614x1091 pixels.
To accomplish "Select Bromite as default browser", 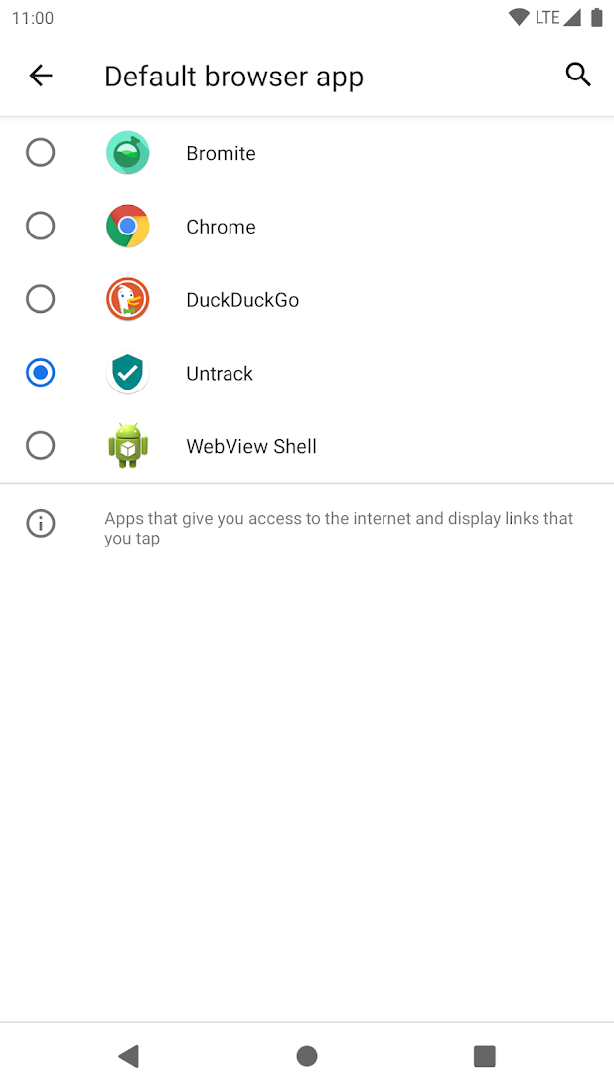I will (40, 152).
